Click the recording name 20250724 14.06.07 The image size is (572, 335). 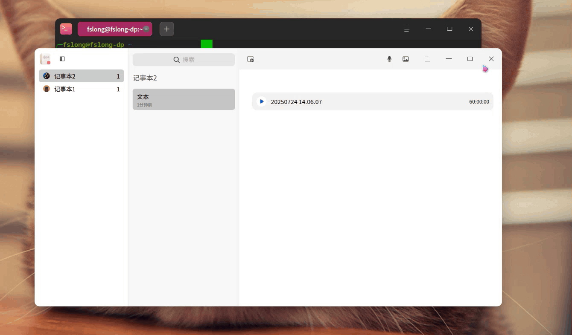pyautogui.click(x=296, y=102)
